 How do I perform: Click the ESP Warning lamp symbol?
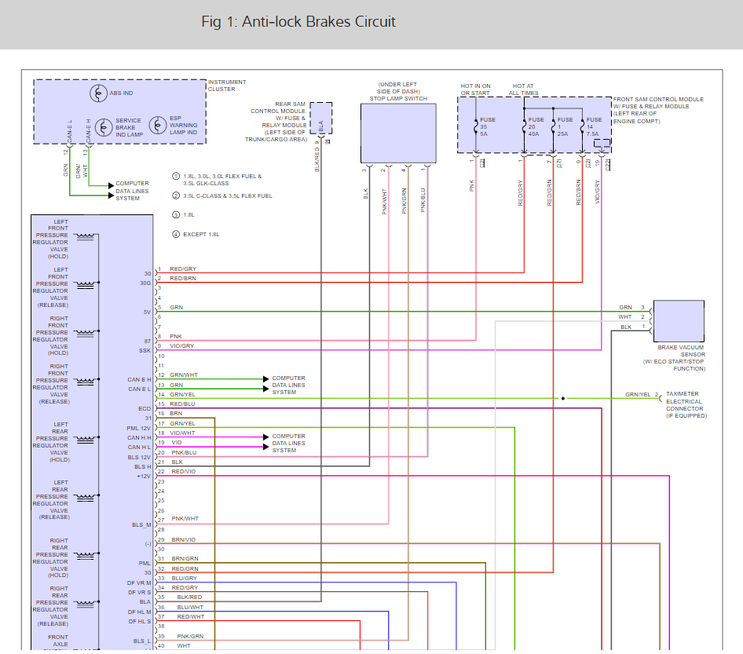[158, 126]
